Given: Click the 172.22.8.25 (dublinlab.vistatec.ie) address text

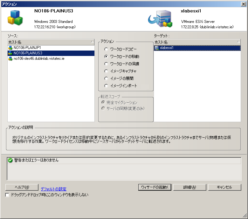Looking at the screenshot, I should pyautogui.click(x=207, y=27).
